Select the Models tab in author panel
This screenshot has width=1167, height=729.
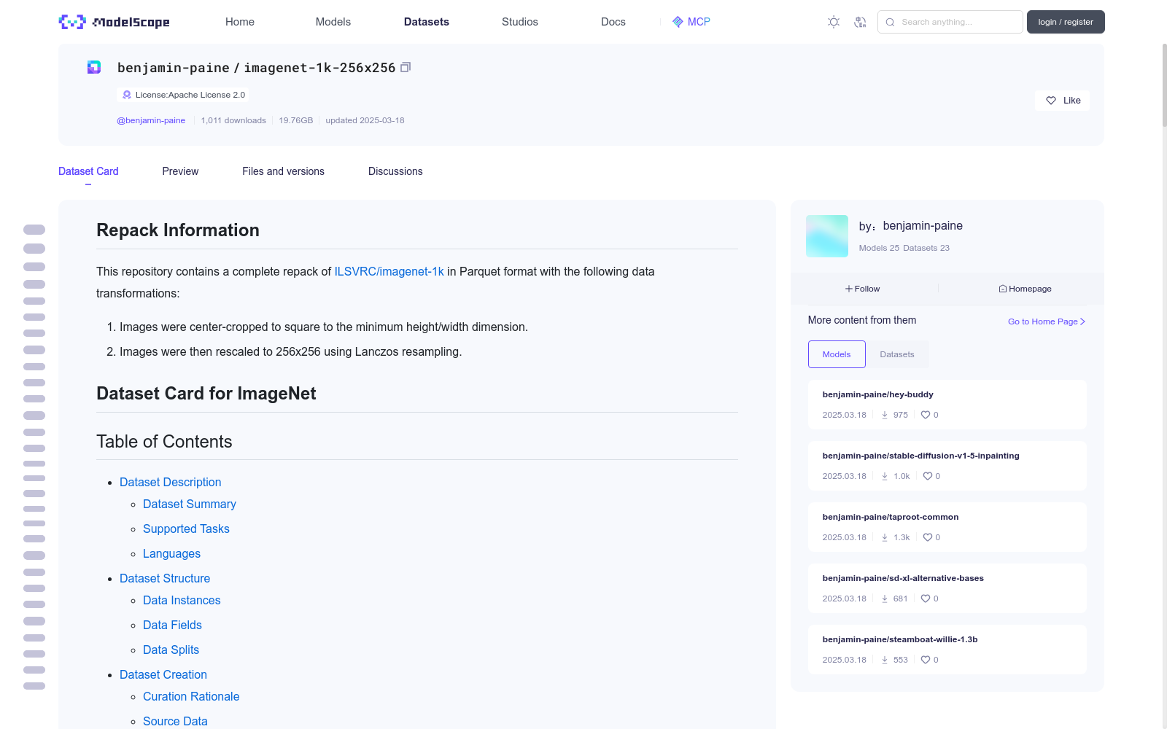click(837, 354)
